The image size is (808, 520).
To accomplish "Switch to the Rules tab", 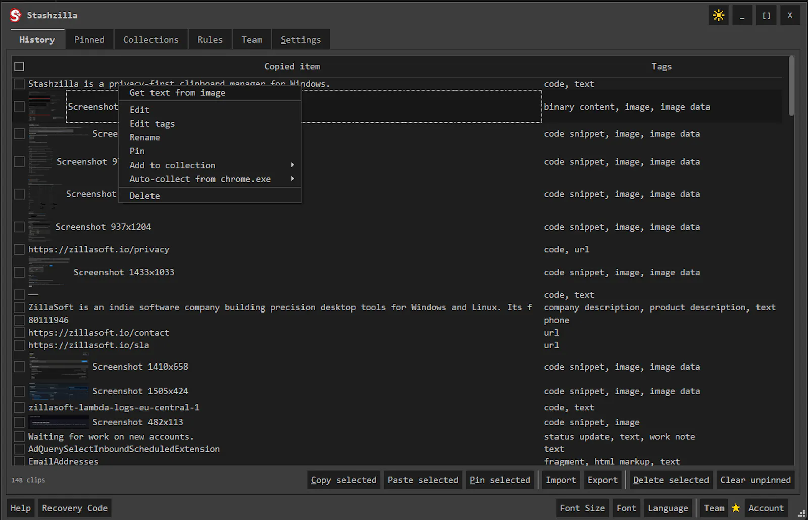I will tap(210, 40).
